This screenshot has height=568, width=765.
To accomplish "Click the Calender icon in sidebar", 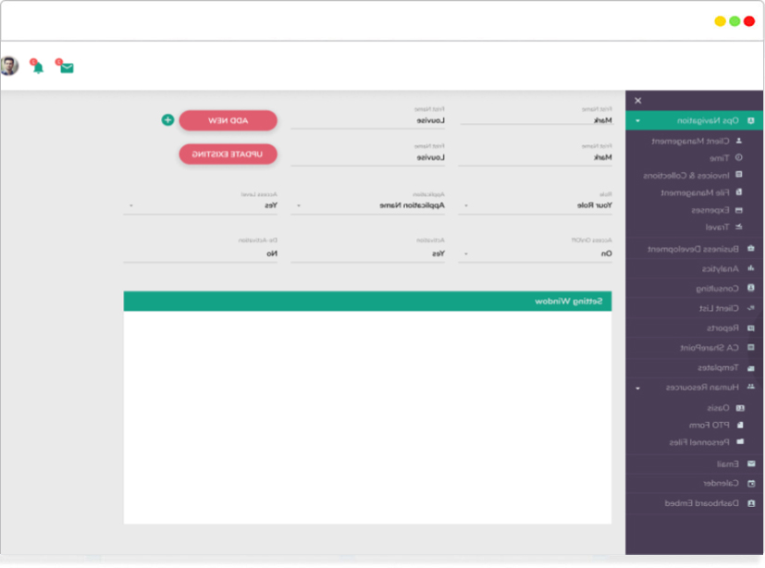I will click(750, 483).
